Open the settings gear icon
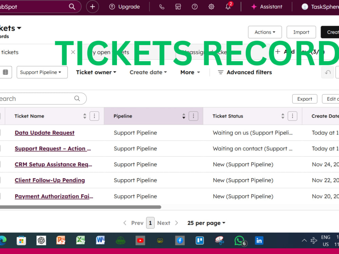 [x=211, y=7]
